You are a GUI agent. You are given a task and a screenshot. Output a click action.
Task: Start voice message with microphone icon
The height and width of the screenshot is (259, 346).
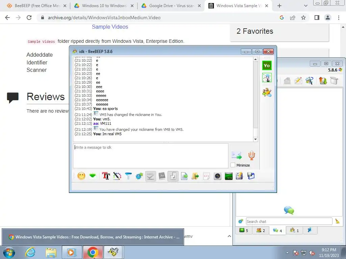(251, 155)
